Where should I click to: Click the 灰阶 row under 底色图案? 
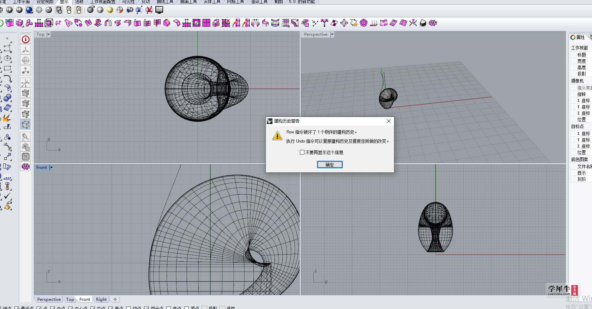(581, 179)
